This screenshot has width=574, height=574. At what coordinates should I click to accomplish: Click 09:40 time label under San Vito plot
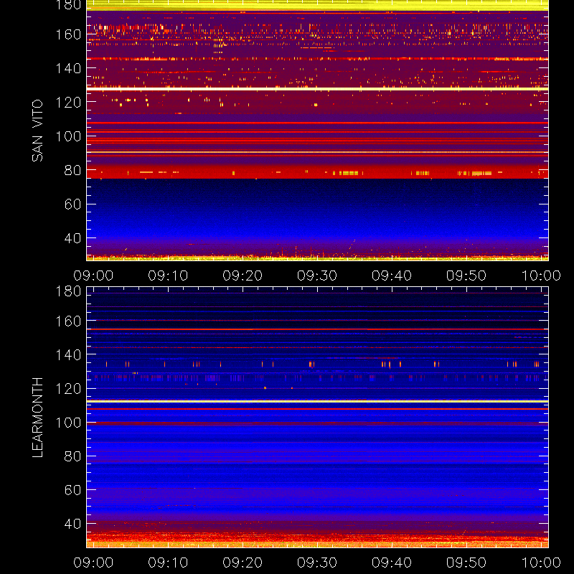pos(392,276)
